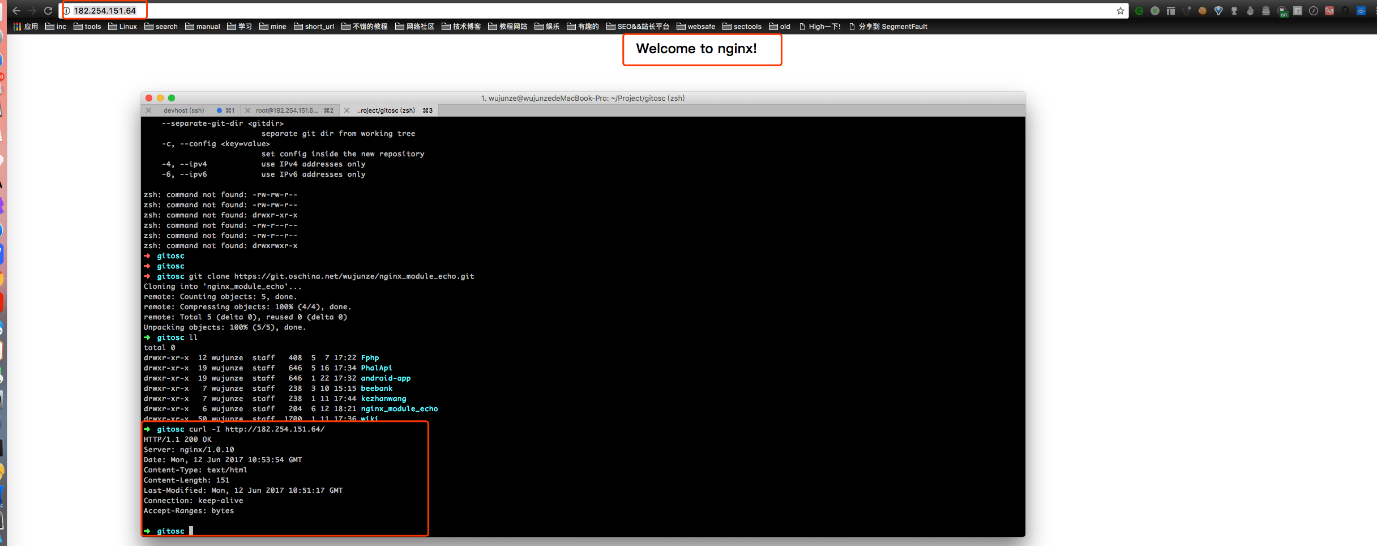Screen dimensions: 1377x546
Task: Click the red Laravel extension icon
Action: (x=1329, y=11)
